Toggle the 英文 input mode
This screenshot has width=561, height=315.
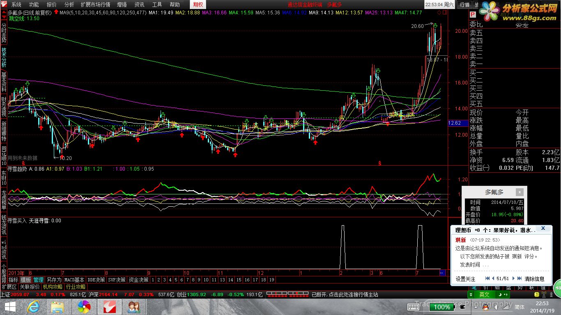[484, 294]
